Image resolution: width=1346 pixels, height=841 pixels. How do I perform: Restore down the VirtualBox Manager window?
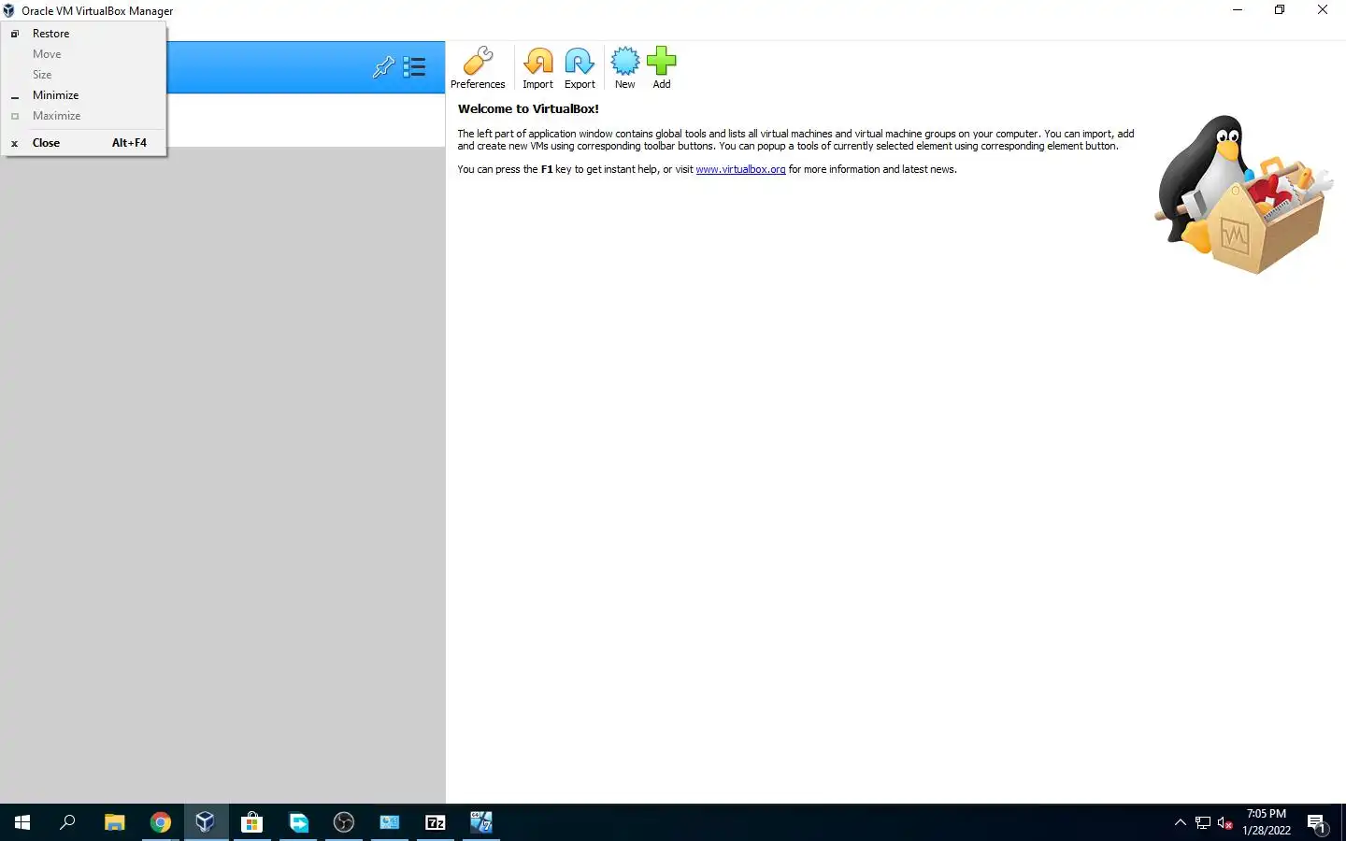(x=1280, y=10)
